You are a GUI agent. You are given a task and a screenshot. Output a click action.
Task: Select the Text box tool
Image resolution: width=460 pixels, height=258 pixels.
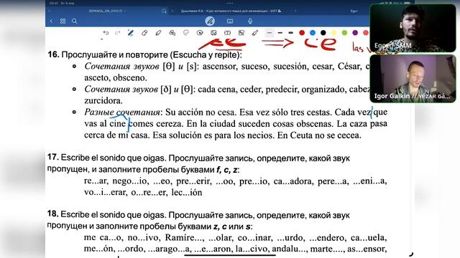(227, 33)
